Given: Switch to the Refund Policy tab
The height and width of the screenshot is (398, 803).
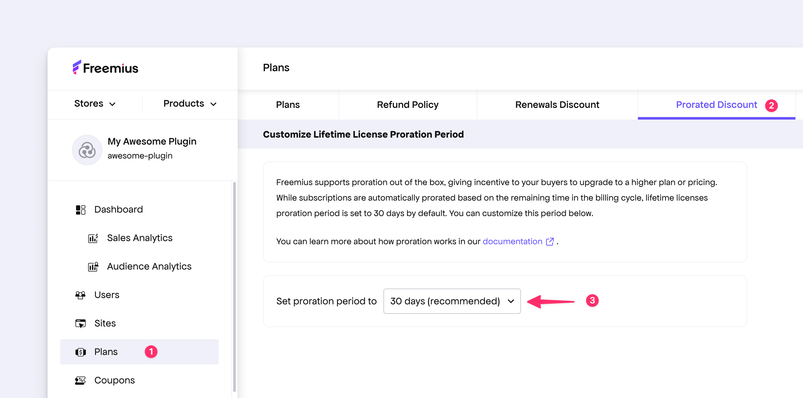Looking at the screenshot, I should (408, 105).
